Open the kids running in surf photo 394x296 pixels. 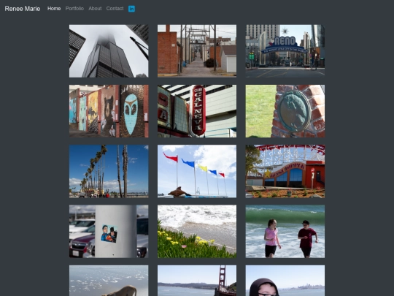285,231
